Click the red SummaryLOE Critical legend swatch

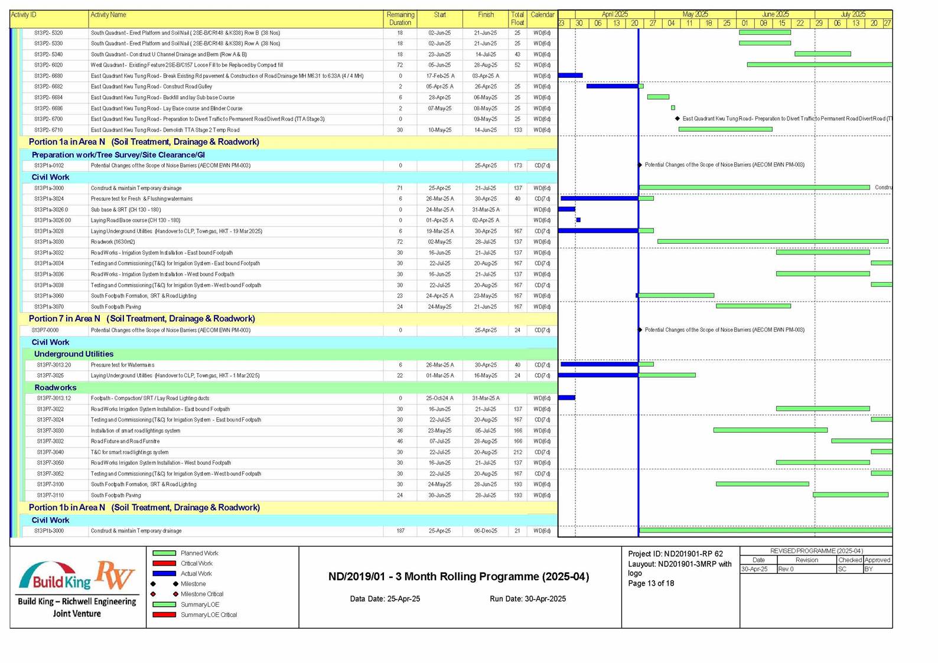point(164,615)
